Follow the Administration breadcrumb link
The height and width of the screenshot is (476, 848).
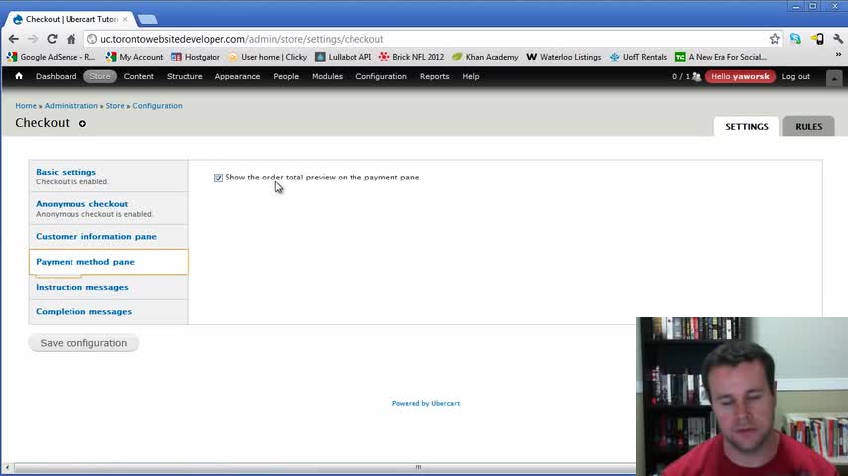[71, 106]
